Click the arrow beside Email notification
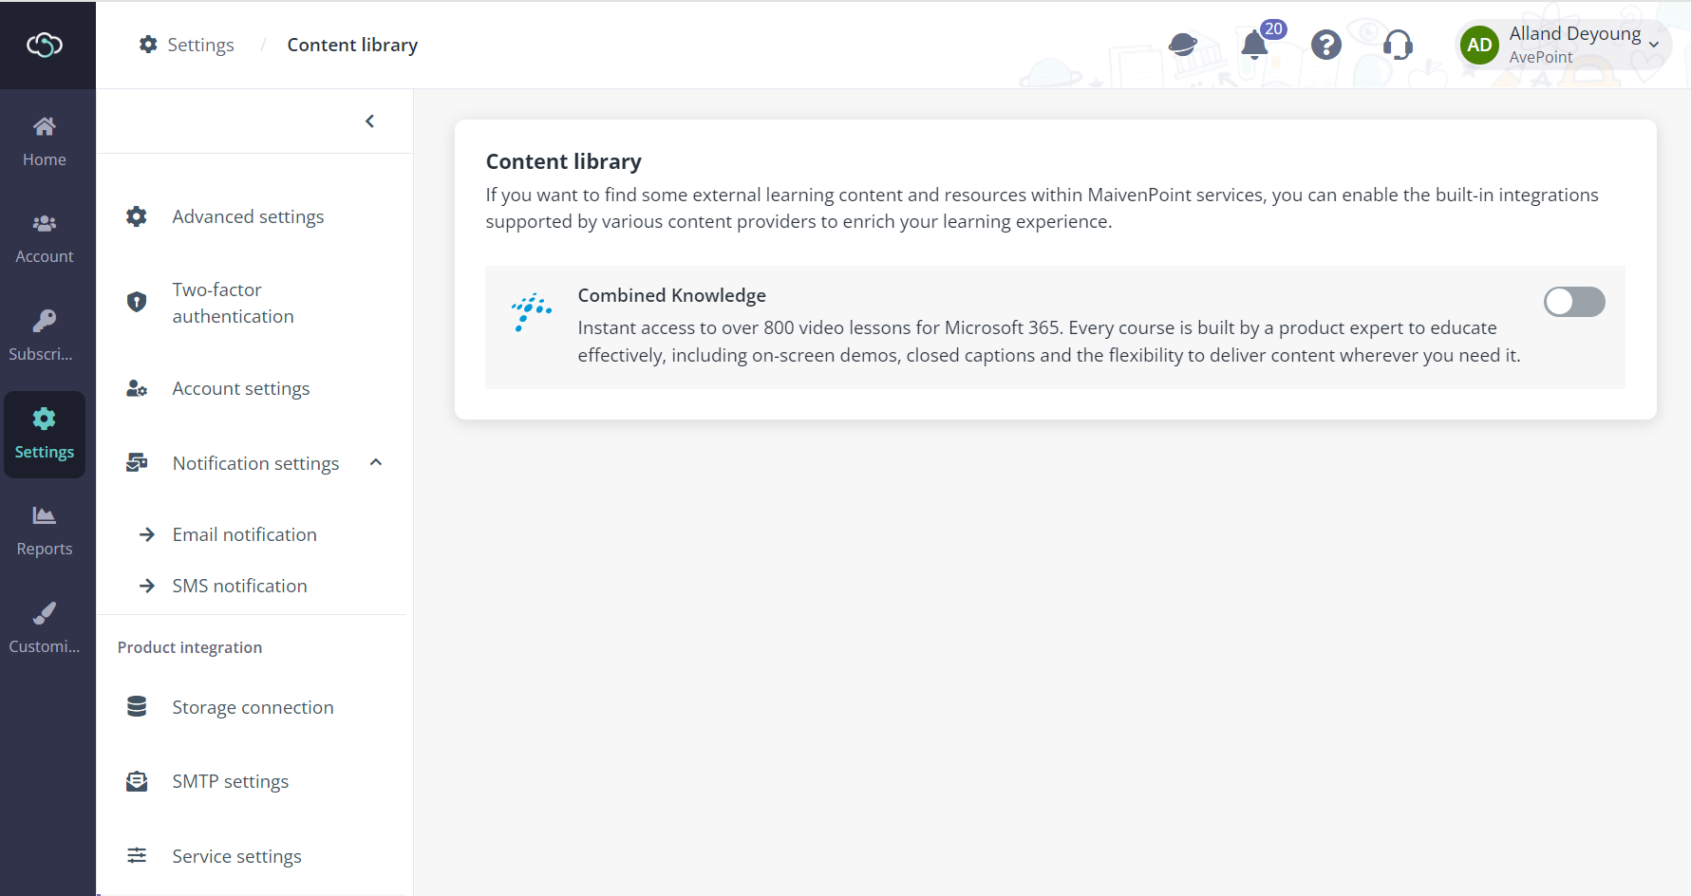 pos(147,534)
